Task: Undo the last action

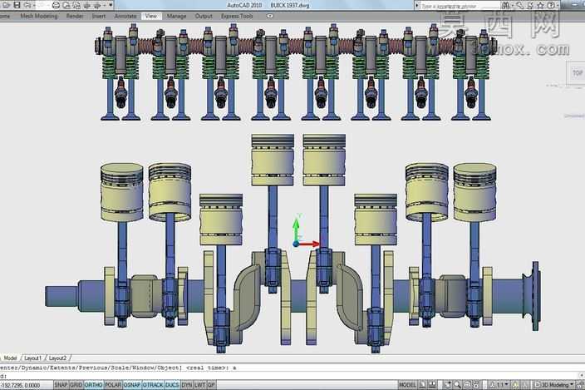Action: pos(27,5)
